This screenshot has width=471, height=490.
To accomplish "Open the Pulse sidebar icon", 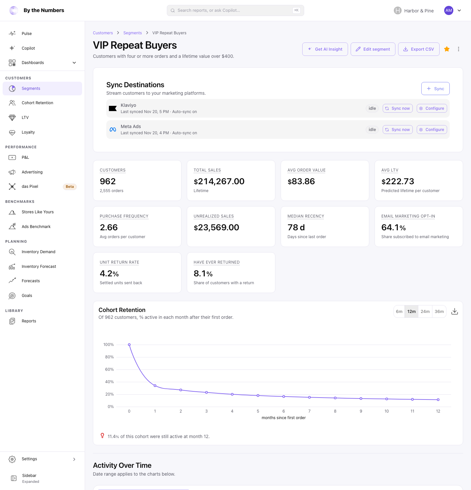I will point(12,34).
